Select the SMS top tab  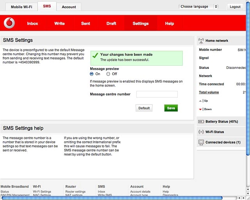(x=47, y=6)
